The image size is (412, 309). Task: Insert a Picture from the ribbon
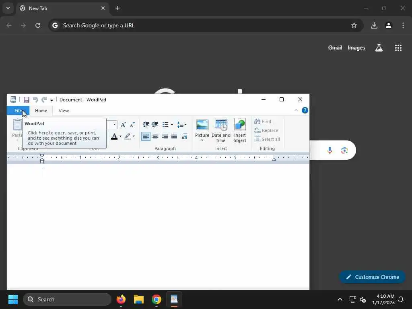click(x=202, y=127)
